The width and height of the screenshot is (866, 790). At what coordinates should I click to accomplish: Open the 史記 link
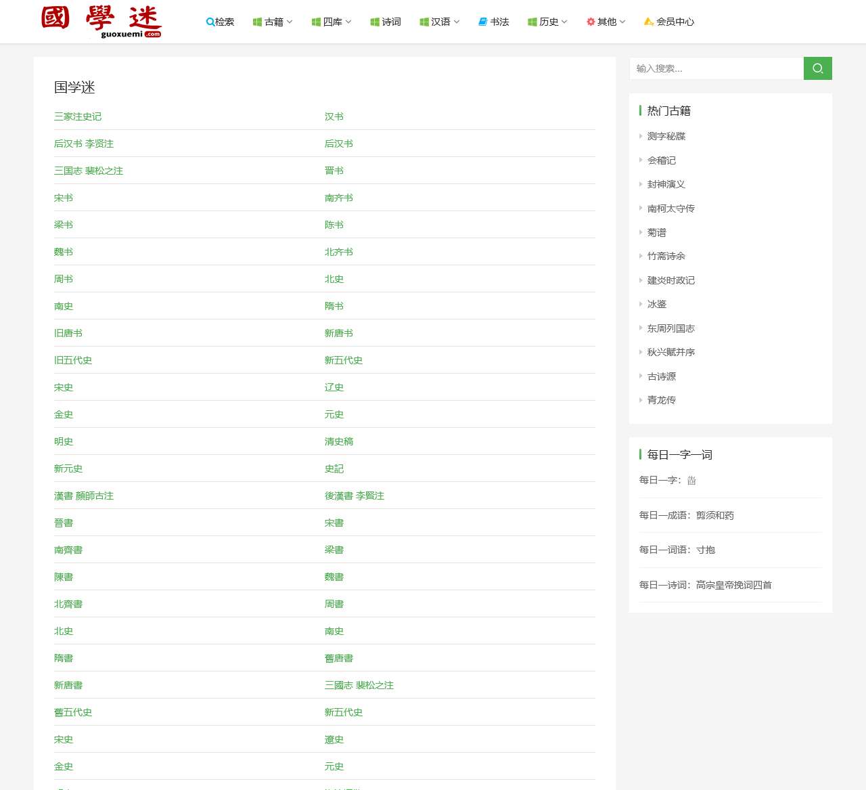tap(334, 468)
